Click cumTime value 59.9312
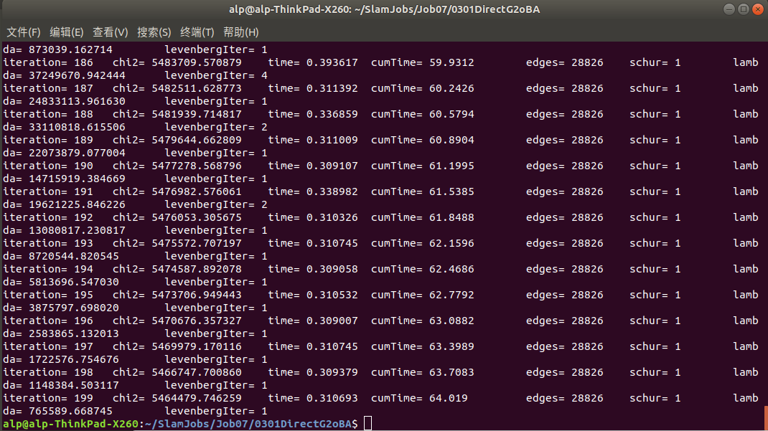This screenshot has width=768, height=431. pos(451,62)
